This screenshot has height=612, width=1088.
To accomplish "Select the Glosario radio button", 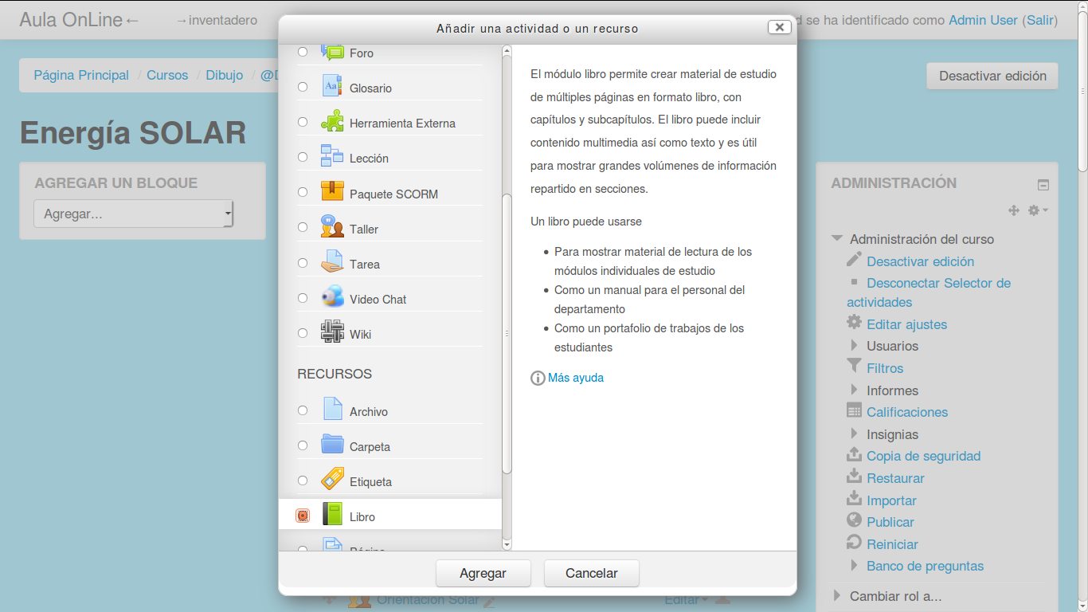I will 303,87.
